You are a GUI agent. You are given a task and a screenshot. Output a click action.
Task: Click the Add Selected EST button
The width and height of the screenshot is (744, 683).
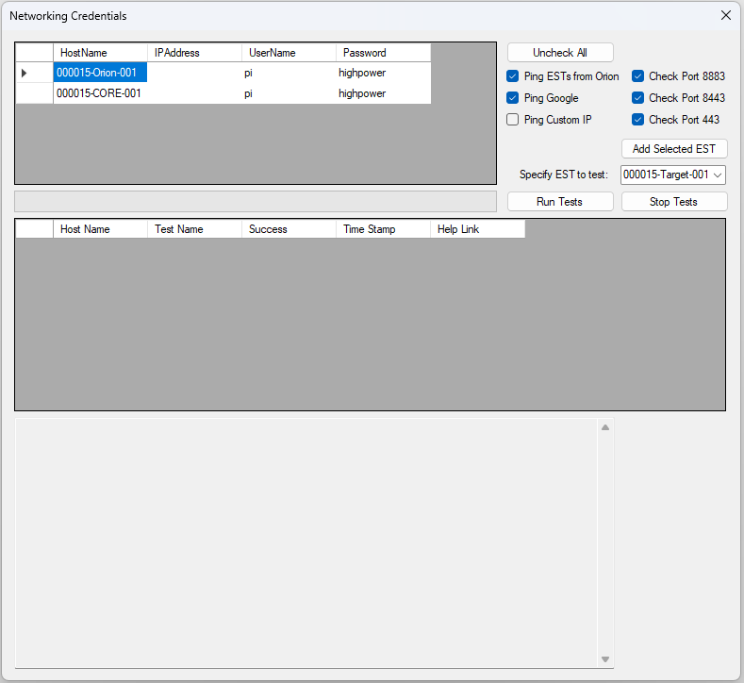pyautogui.click(x=673, y=149)
